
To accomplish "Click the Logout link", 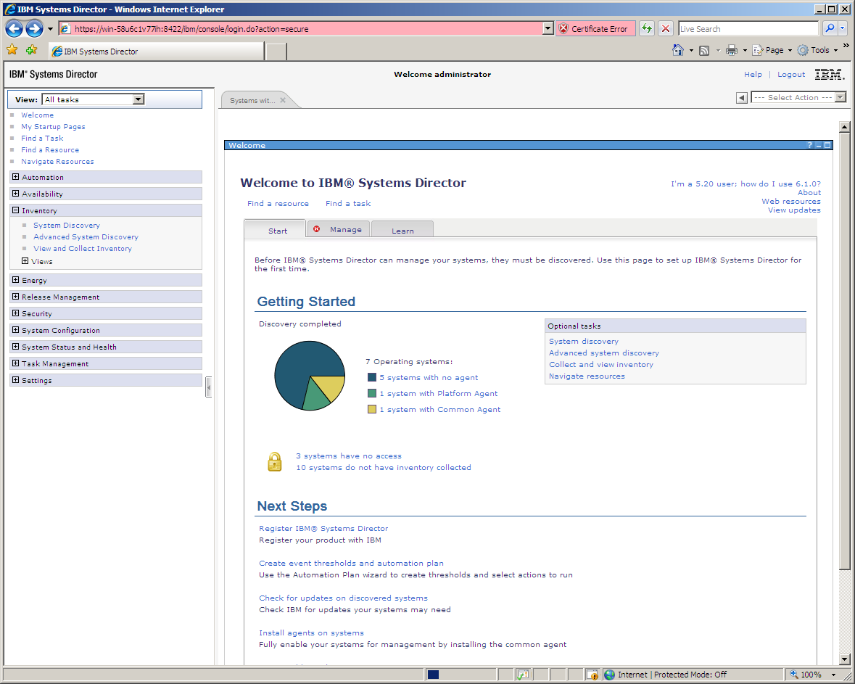I will point(790,74).
